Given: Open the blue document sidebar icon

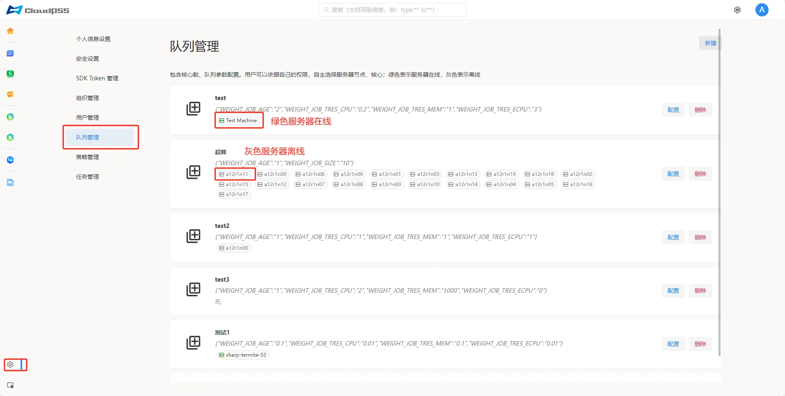Looking at the screenshot, I should click(10, 182).
